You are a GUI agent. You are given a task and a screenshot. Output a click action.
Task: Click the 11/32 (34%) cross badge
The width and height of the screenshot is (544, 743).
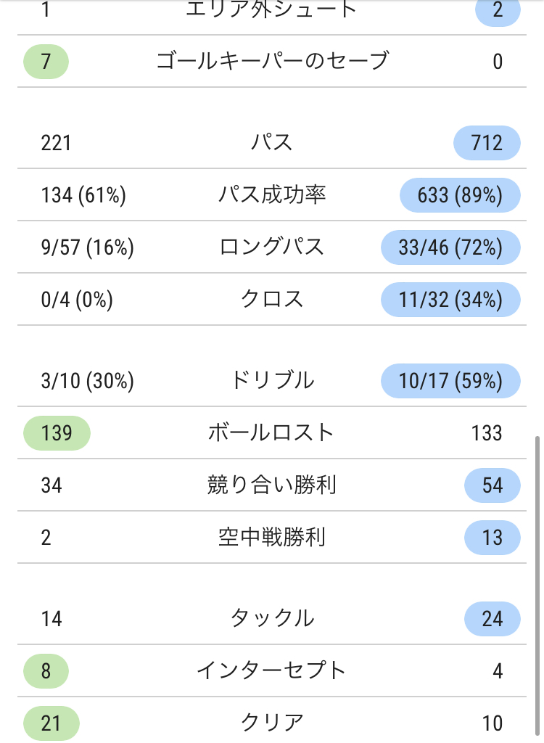(450, 300)
